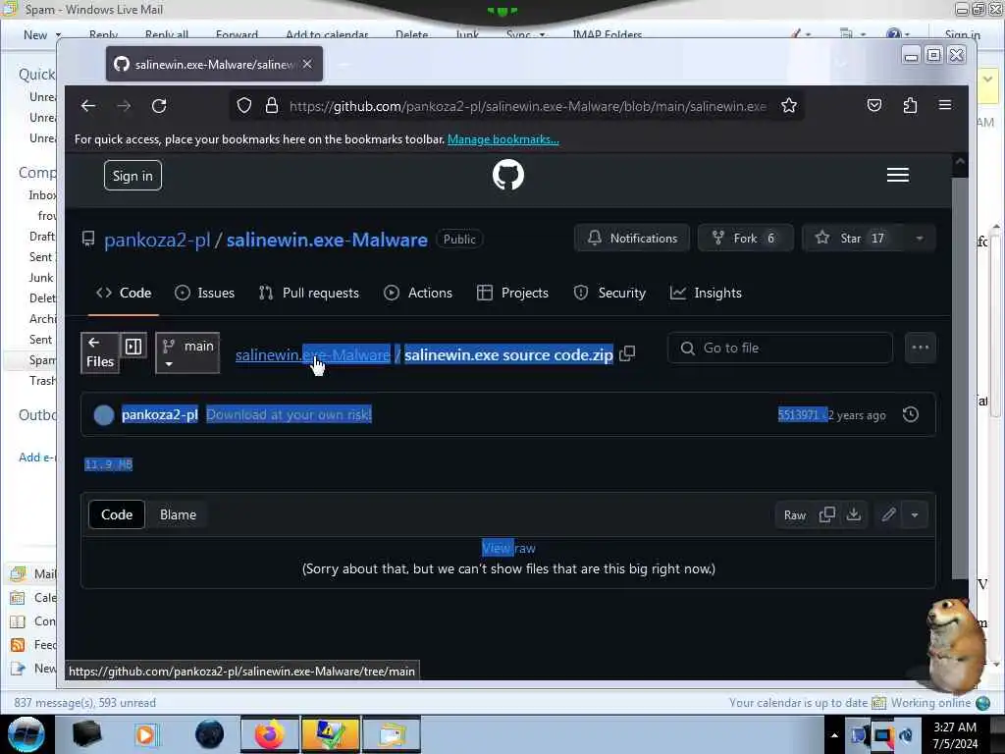This screenshot has width=1005, height=754.
Task: Click the Go to file search field
Action: click(780, 348)
